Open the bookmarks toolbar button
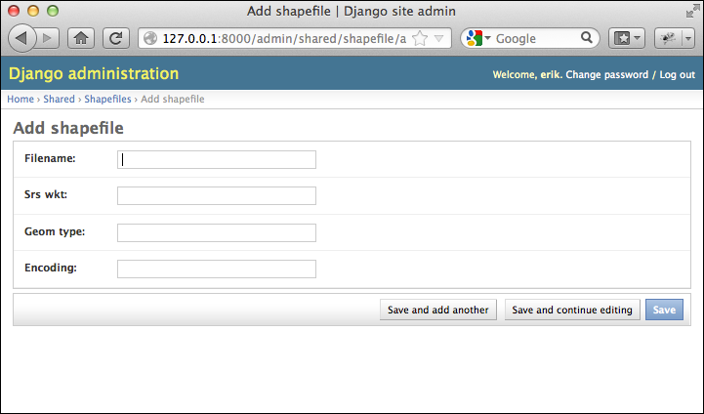Screen dimensions: 704x414 coord(627,39)
